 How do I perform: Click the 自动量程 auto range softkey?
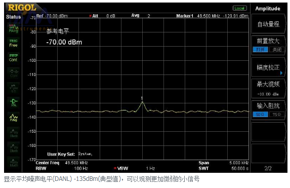pos(268,24)
